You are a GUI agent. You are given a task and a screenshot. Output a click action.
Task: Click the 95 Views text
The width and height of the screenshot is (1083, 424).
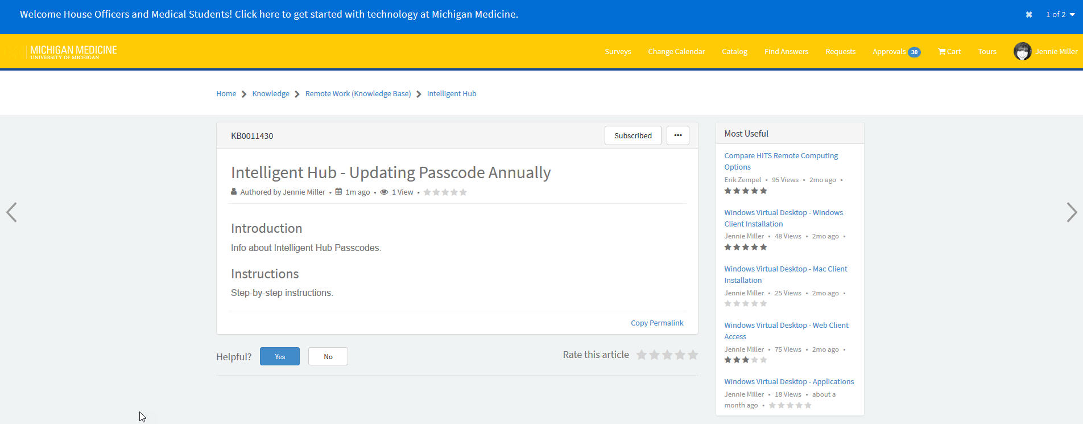point(785,180)
